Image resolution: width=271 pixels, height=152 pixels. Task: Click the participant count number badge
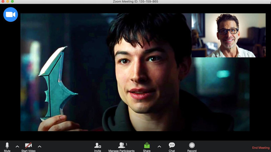[126, 144]
